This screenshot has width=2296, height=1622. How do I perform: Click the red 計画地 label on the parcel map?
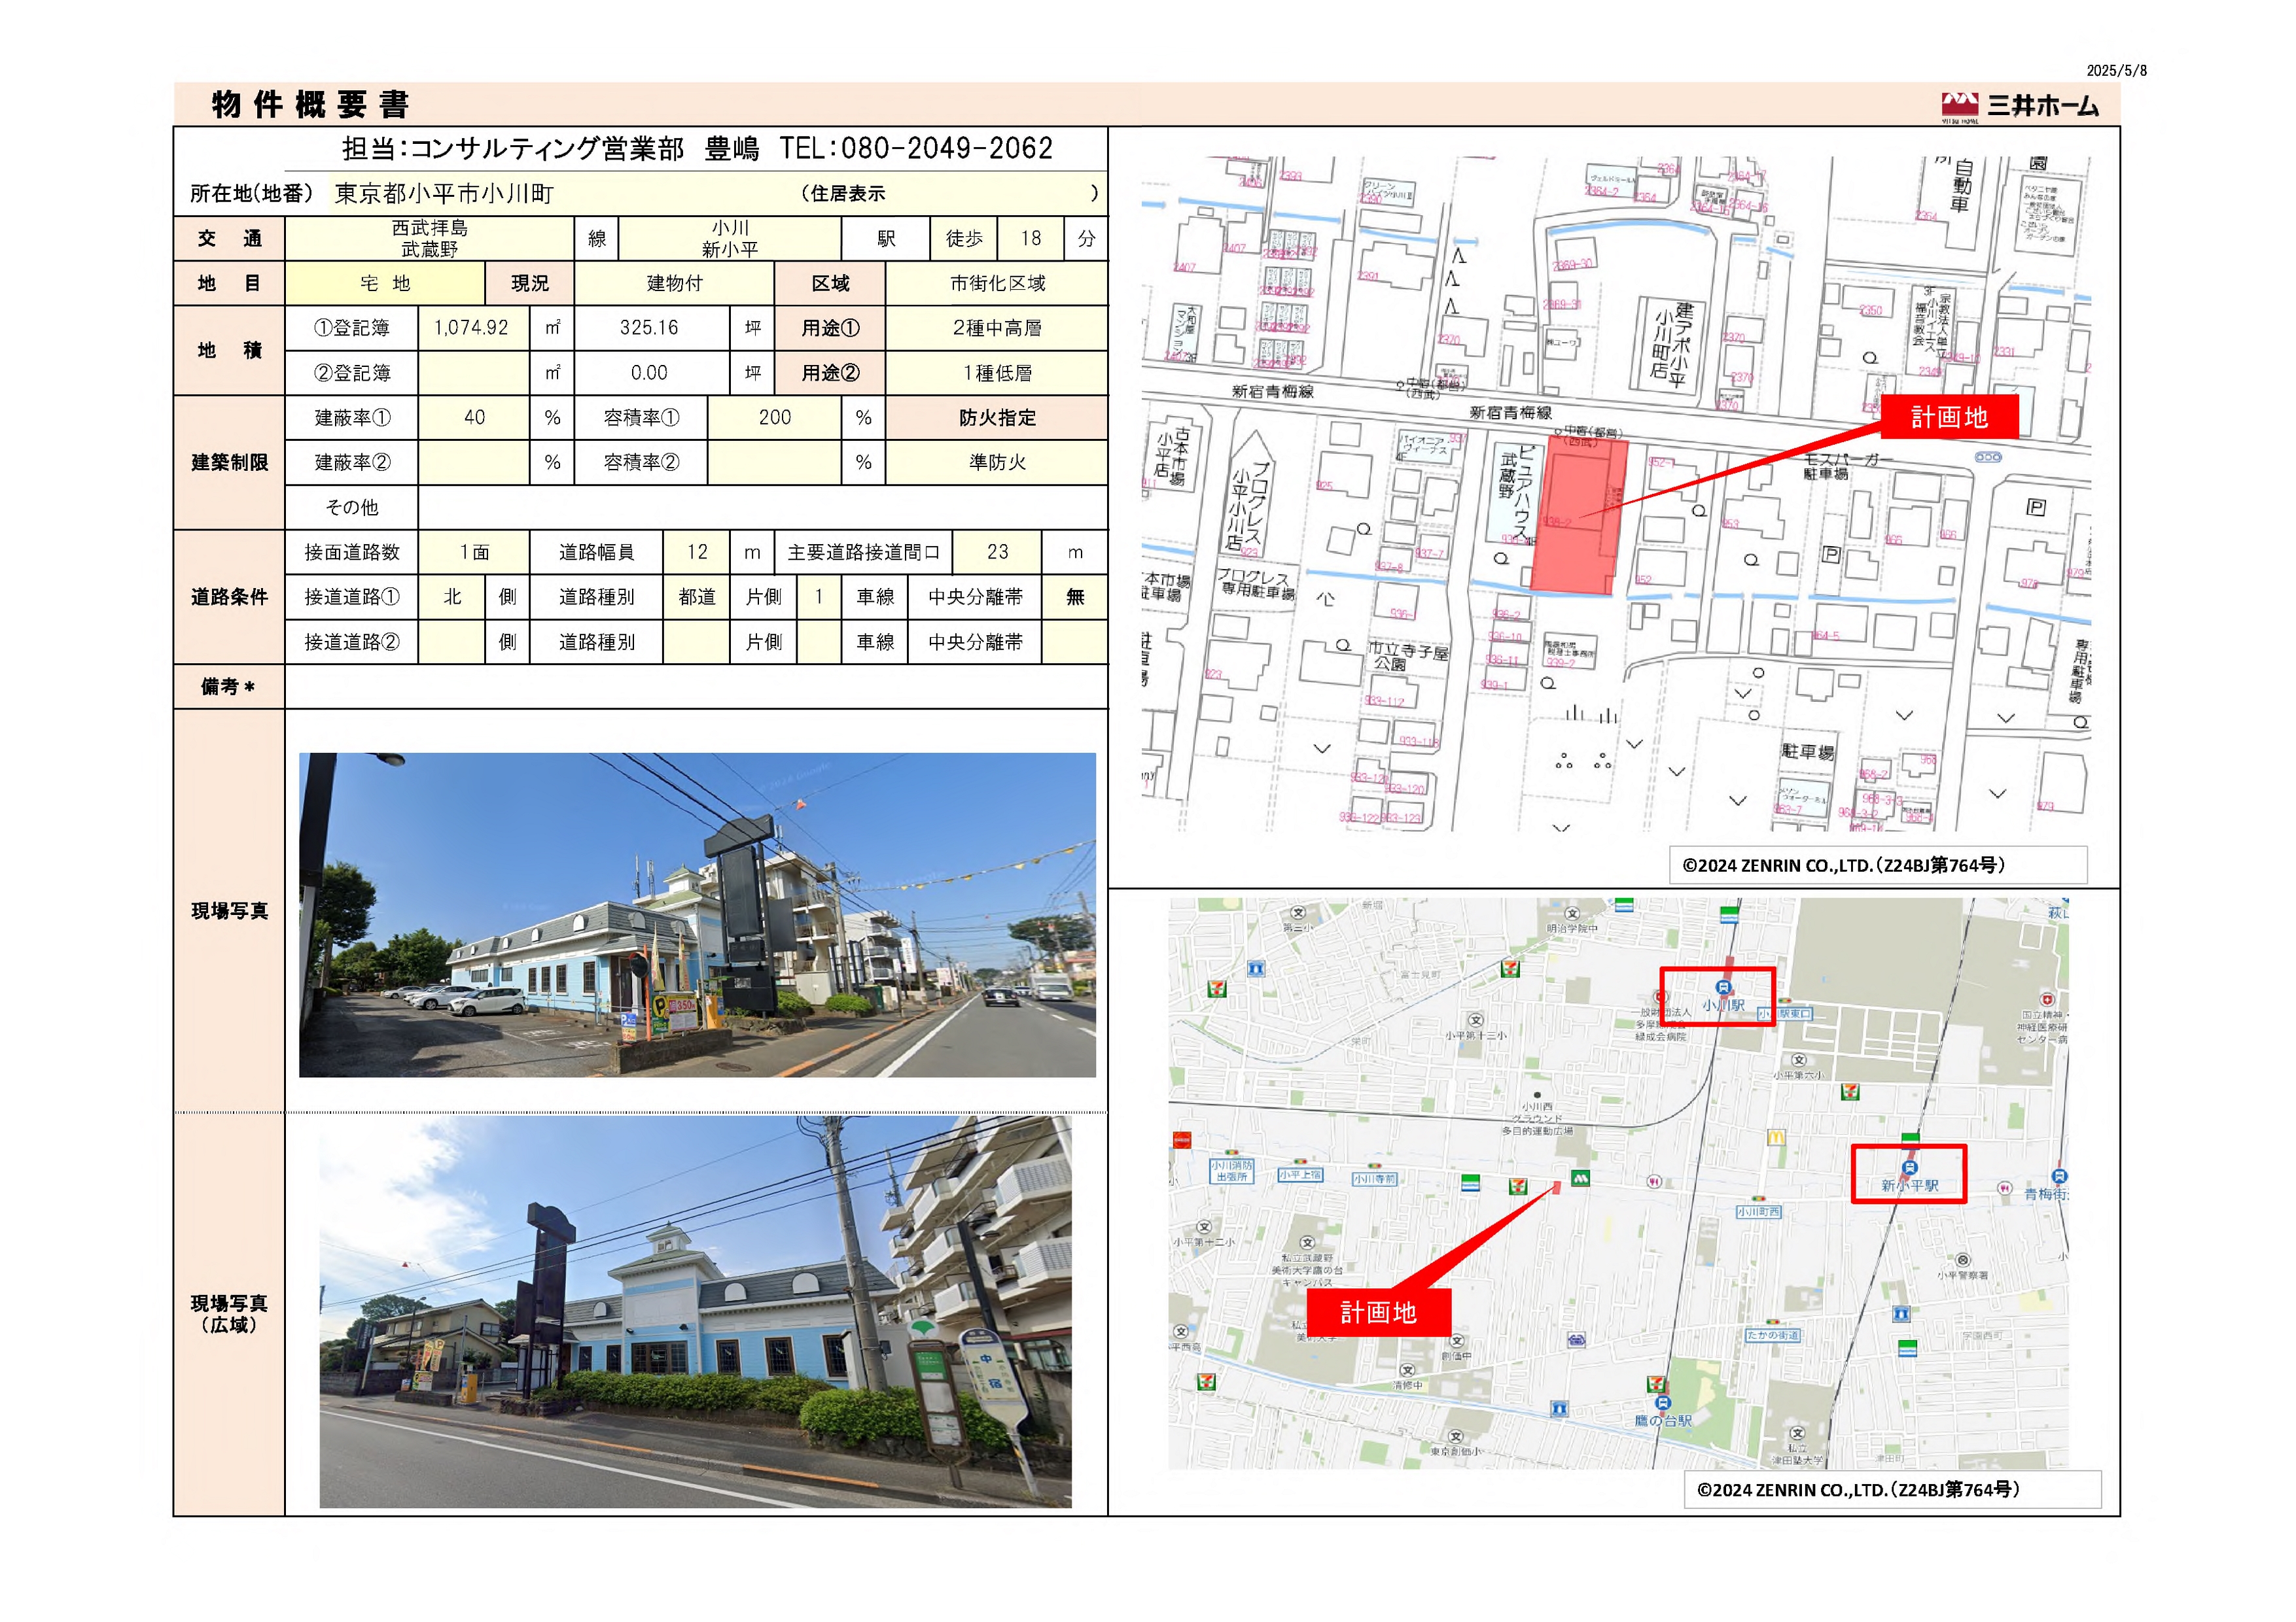coord(1949,417)
